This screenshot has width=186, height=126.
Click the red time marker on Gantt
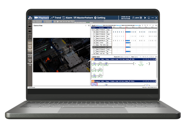click(x=126, y=40)
